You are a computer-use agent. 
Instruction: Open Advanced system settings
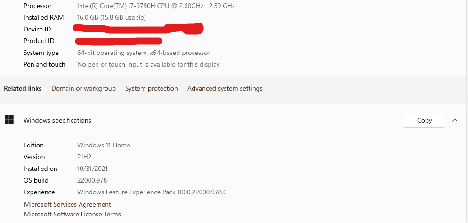225,88
